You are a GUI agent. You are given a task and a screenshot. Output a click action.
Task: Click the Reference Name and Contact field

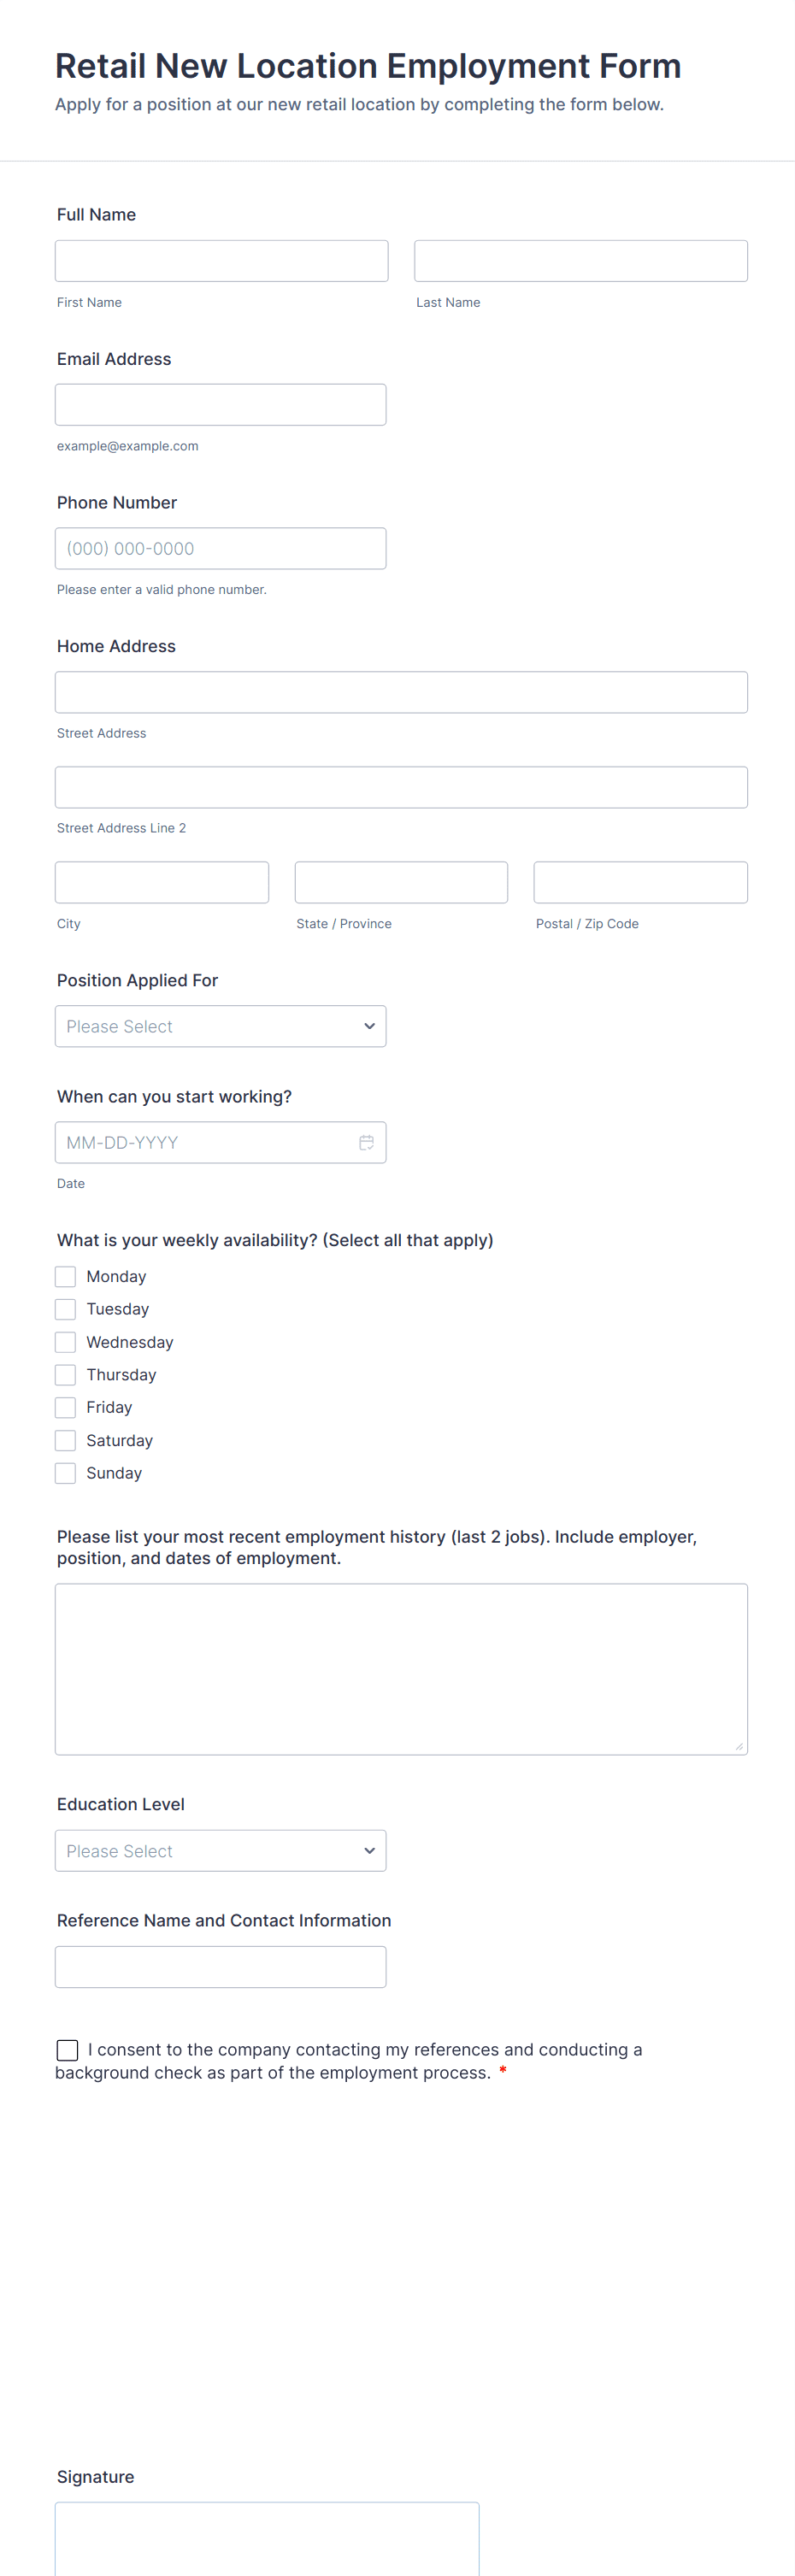pyautogui.click(x=220, y=1966)
